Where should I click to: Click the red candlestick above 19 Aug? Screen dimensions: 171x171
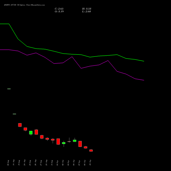[20, 125]
